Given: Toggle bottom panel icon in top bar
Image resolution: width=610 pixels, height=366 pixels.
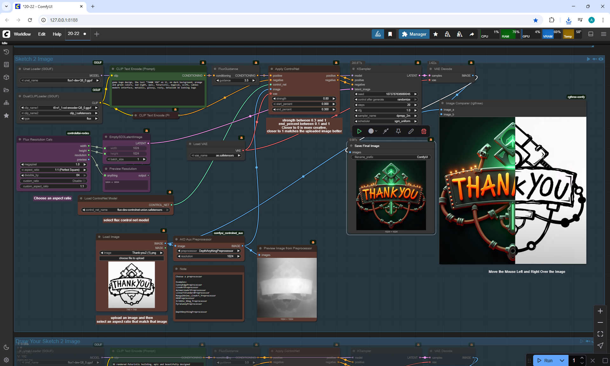Looking at the screenshot, I should click(x=591, y=34).
